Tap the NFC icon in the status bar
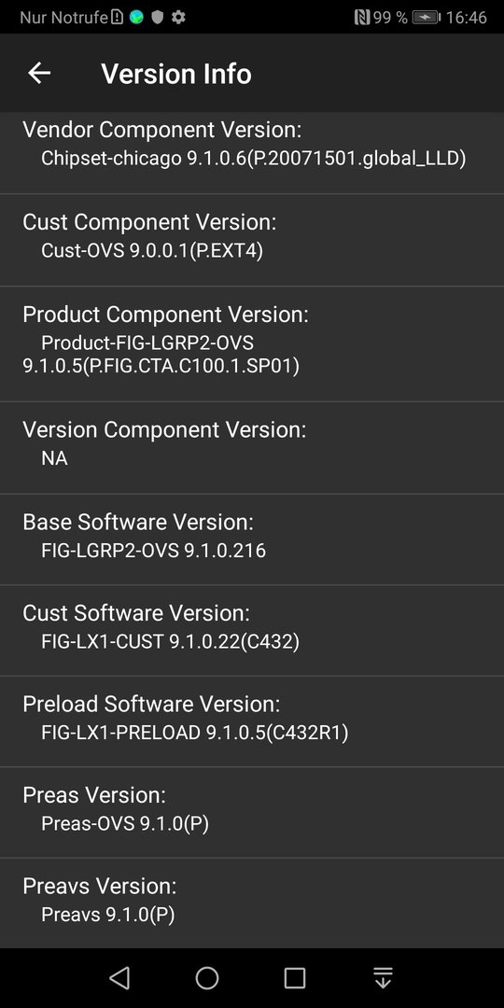The image size is (504, 1008). 362,18
